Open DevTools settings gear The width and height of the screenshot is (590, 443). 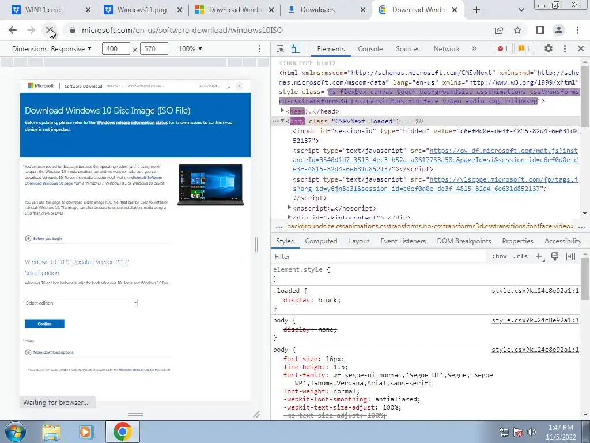tap(549, 48)
